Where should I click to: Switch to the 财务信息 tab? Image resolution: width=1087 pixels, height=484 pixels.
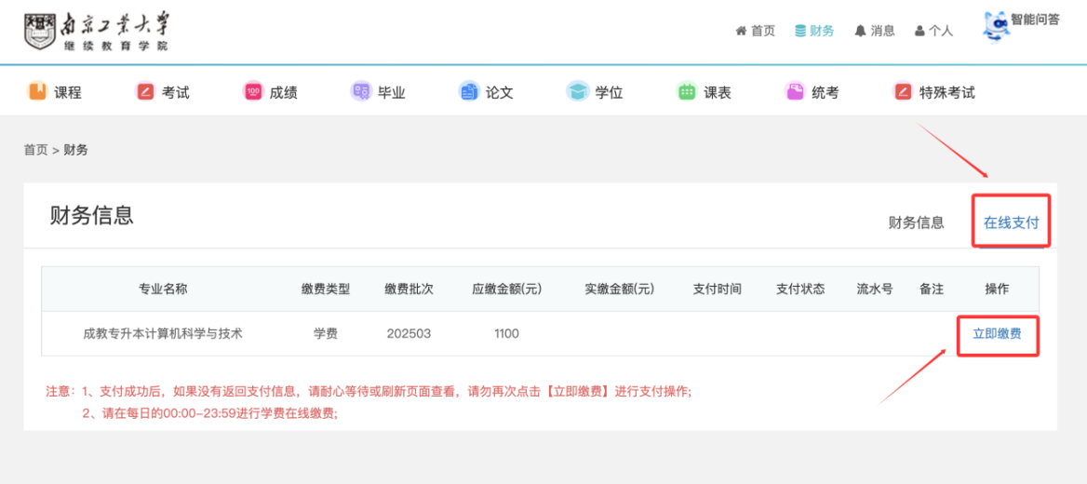916,222
